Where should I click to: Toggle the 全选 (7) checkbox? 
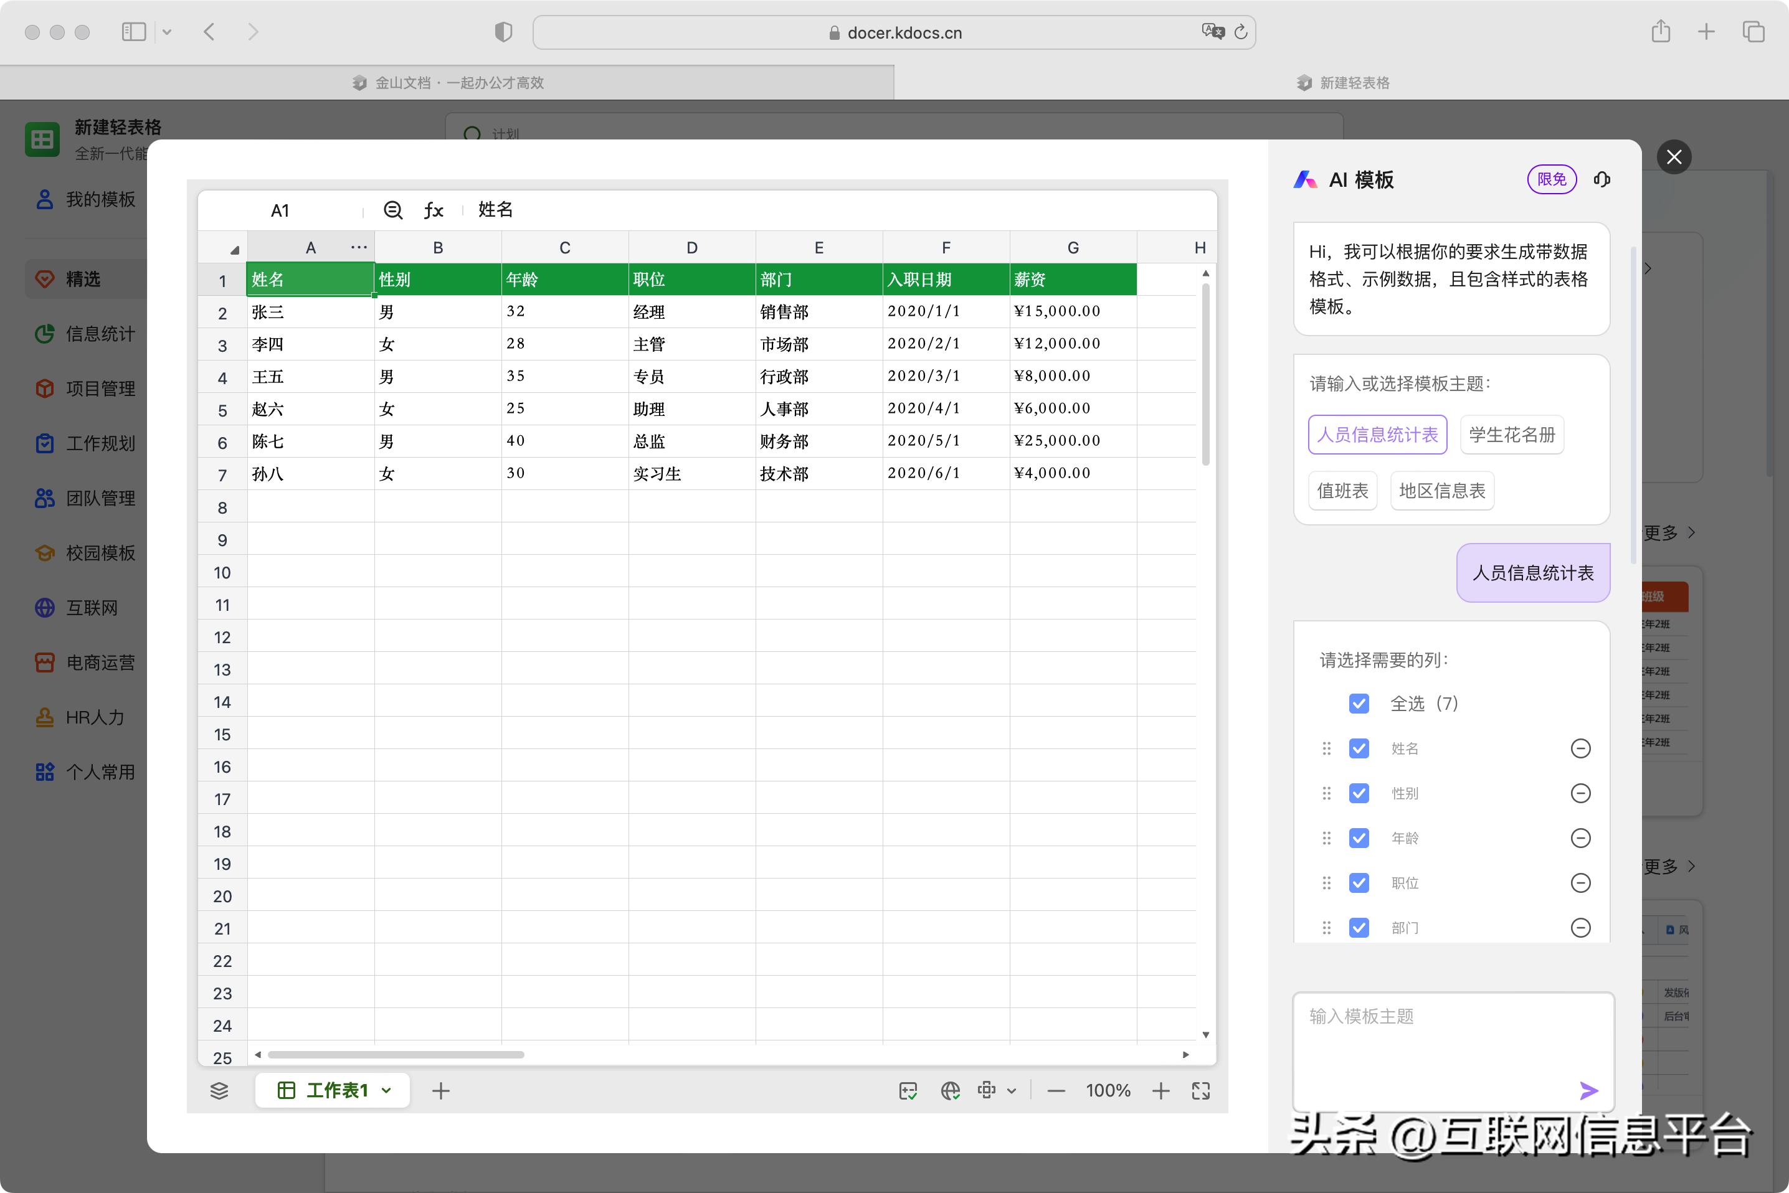[x=1359, y=704]
